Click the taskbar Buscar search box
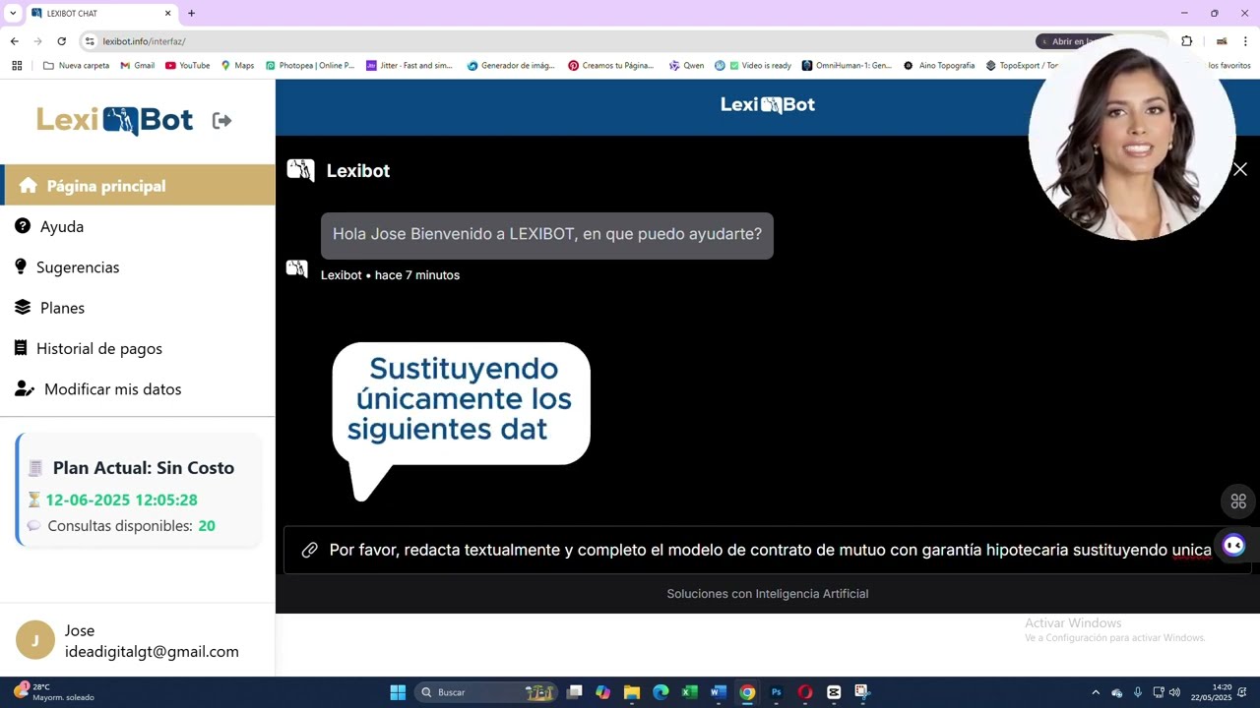Screen dimensions: 1260x708 pos(486,692)
